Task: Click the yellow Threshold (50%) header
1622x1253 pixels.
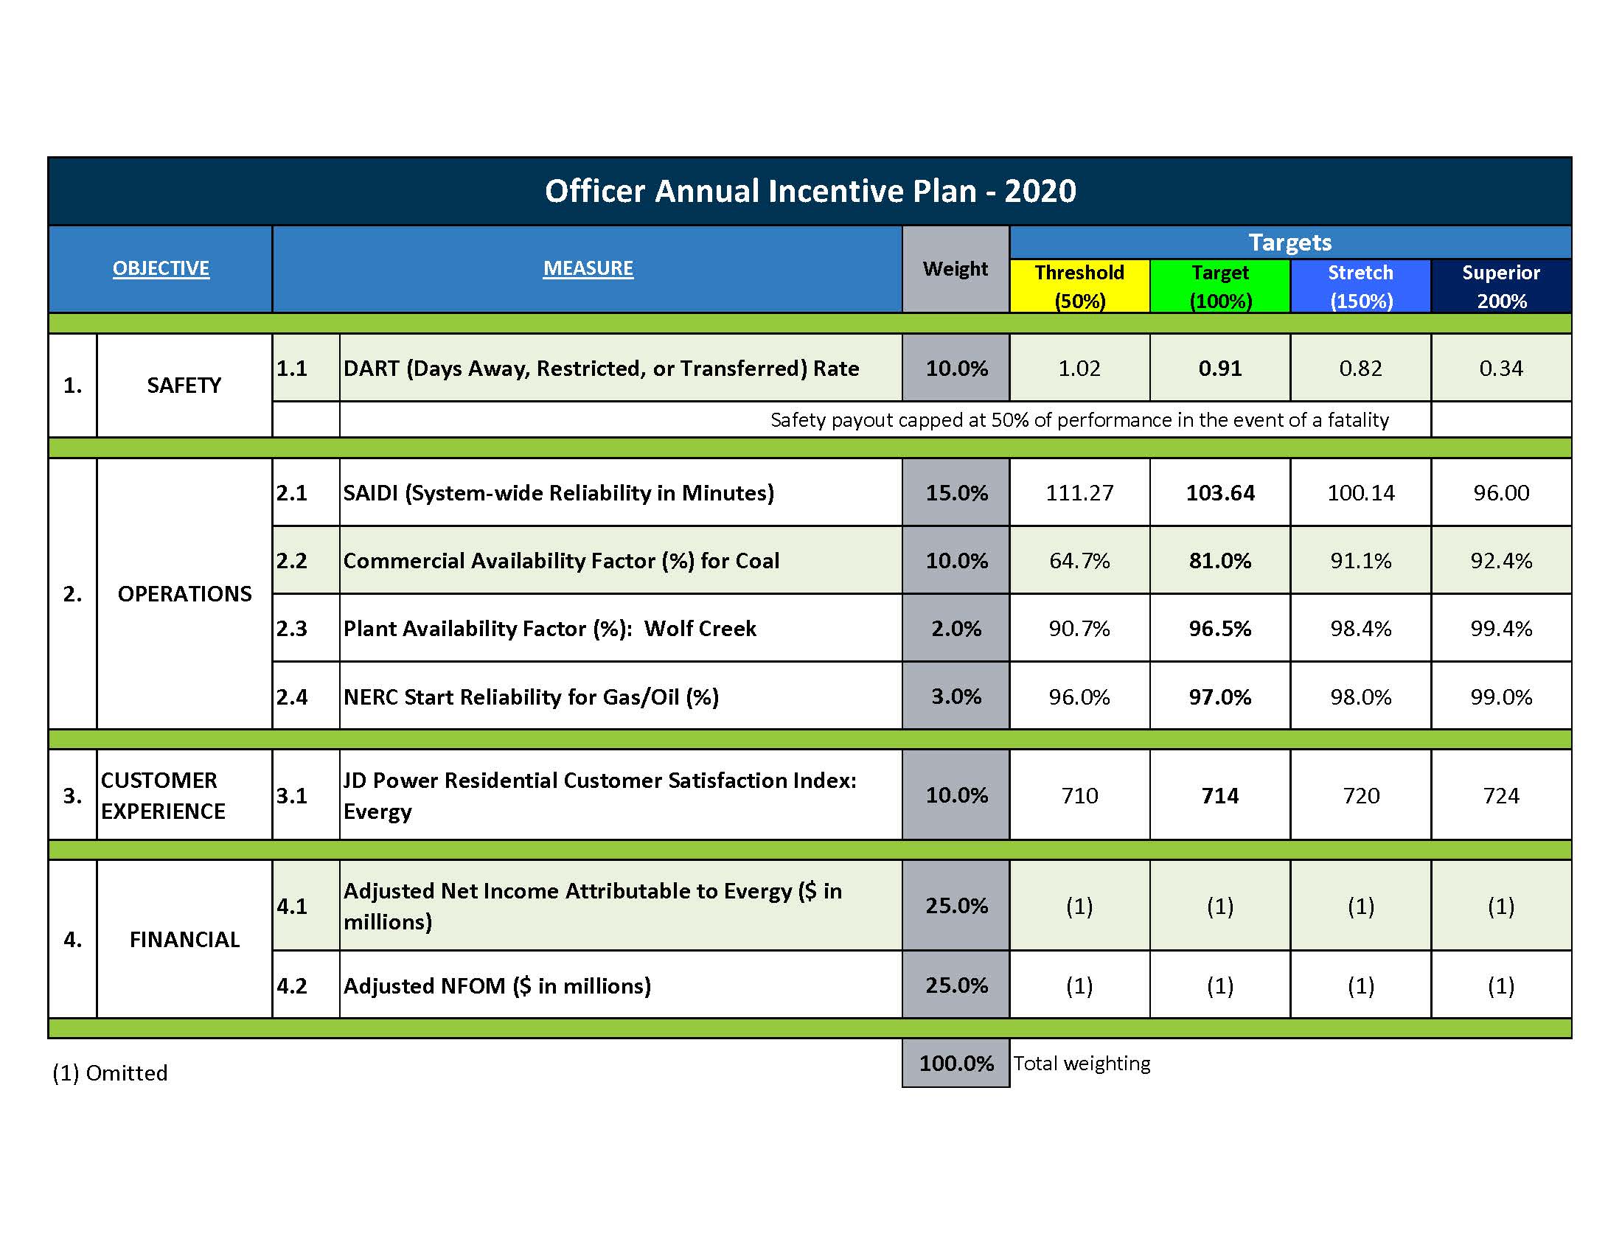Action: click(1079, 286)
